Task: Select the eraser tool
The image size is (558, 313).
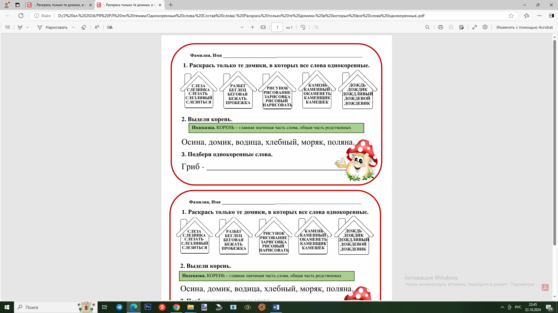Action: 84,27
